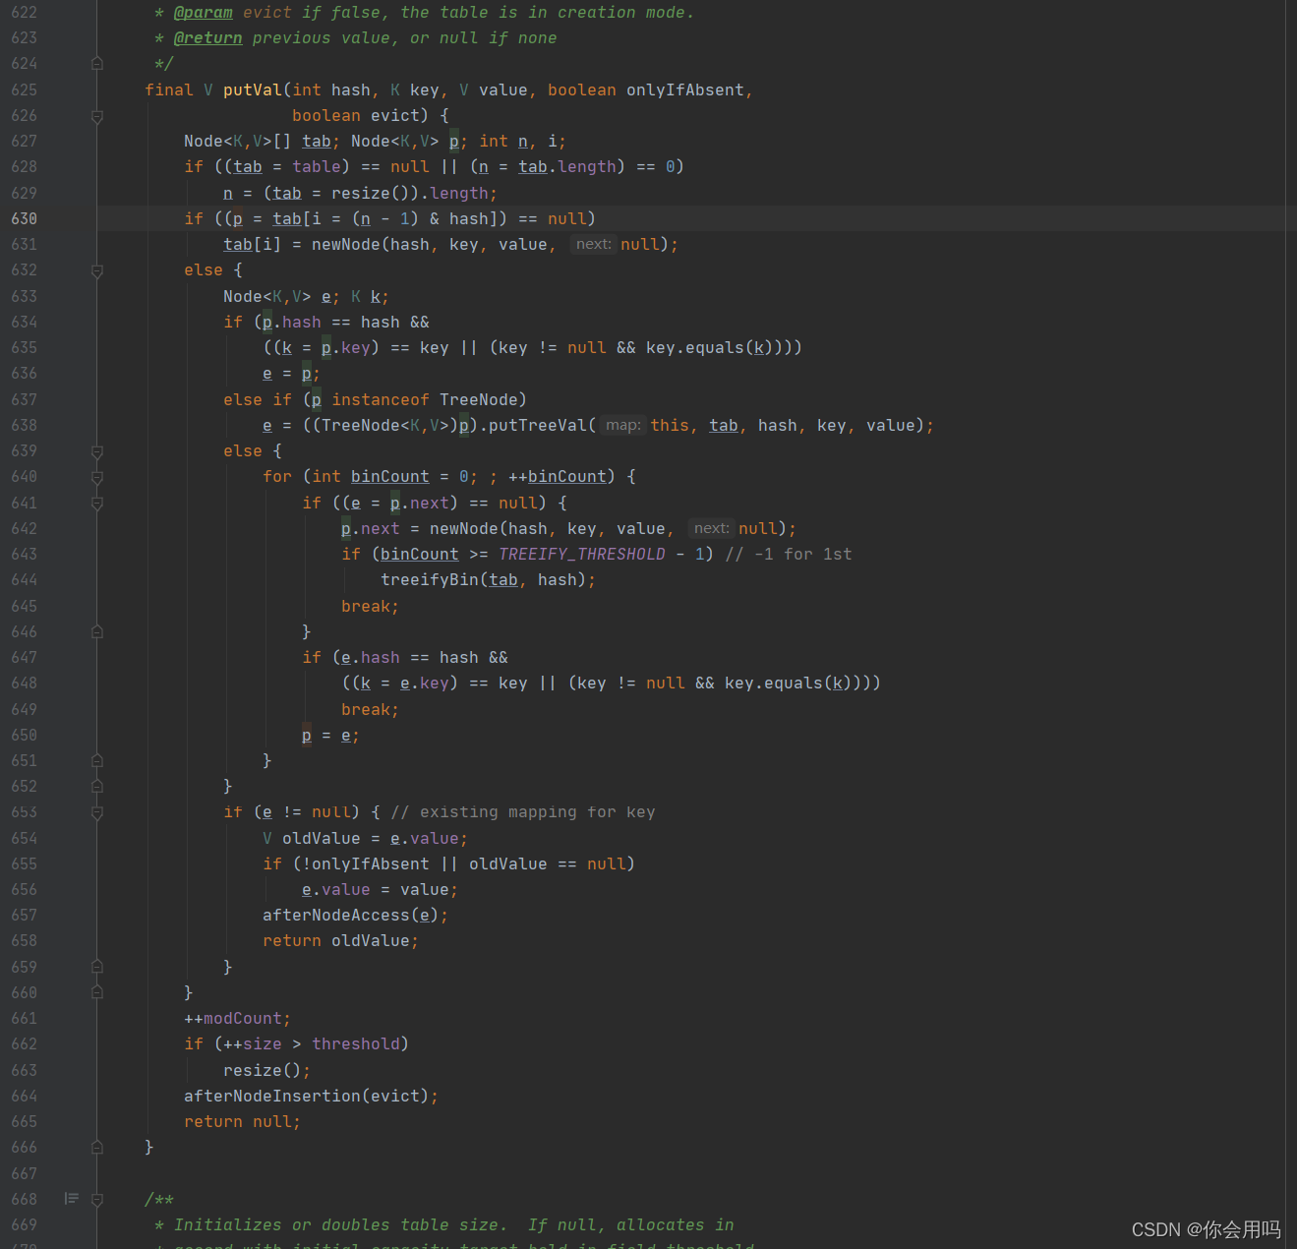The height and width of the screenshot is (1249, 1297).
Task: Click the instanceof keyword
Action: 381,399
